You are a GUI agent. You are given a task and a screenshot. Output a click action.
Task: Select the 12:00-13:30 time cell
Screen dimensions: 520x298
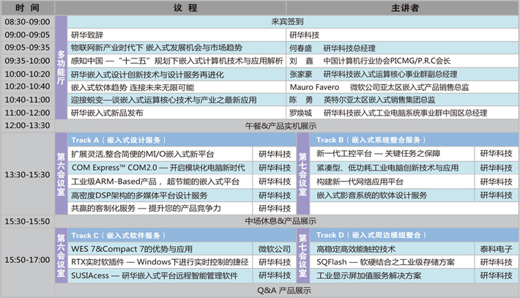[x=28, y=126]
